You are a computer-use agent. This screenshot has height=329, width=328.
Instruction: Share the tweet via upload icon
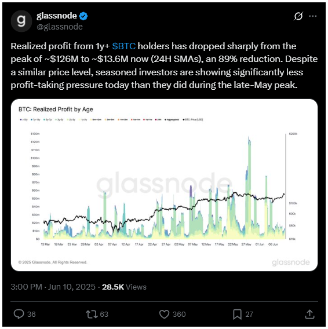tap(309, 314)
